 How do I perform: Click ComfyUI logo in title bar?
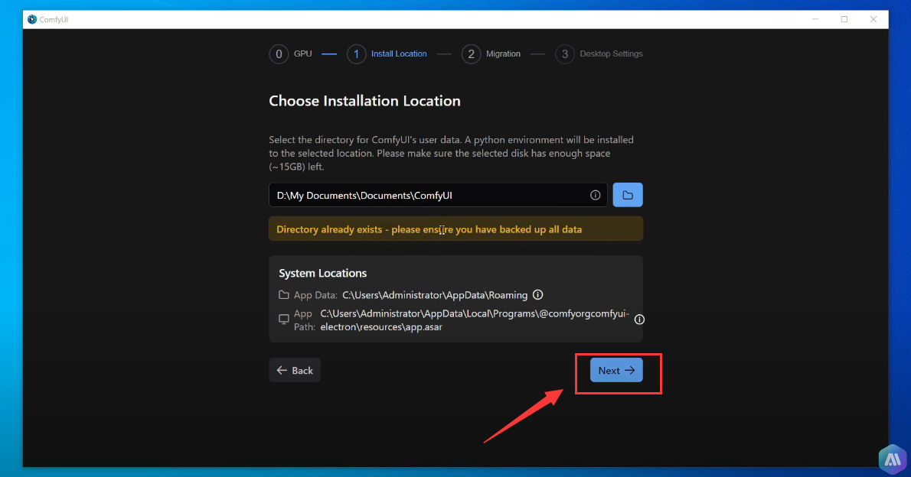pos(32,19)
